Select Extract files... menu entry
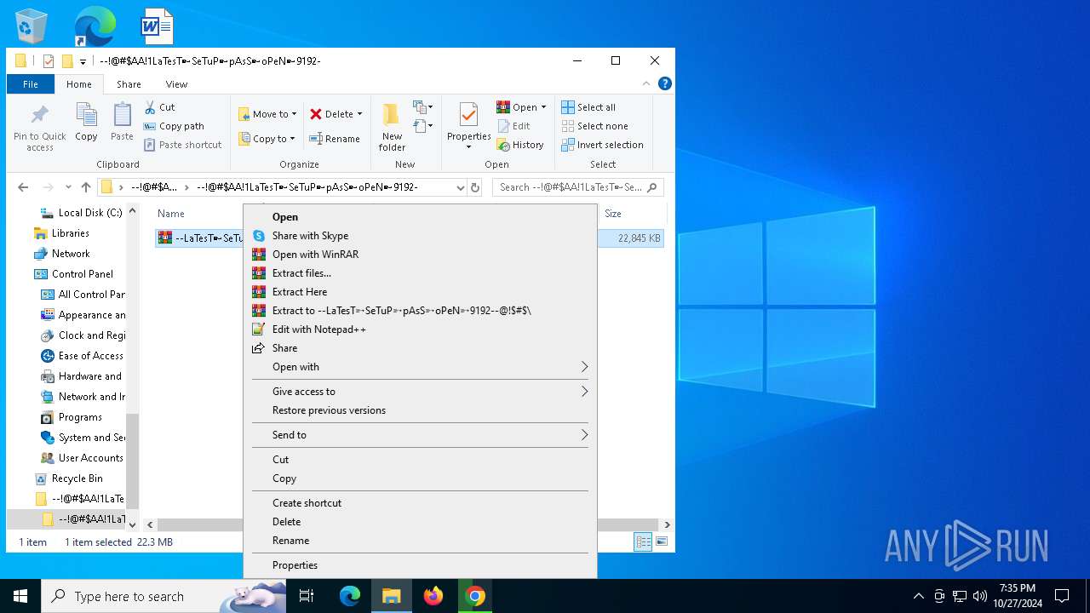The height and width of the screenshot is (613, 1090). (x=420, y=273)
